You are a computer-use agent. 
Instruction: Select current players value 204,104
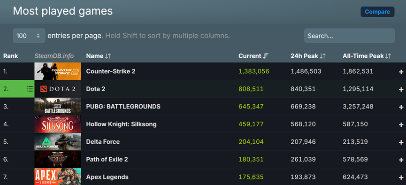[251, 142]
